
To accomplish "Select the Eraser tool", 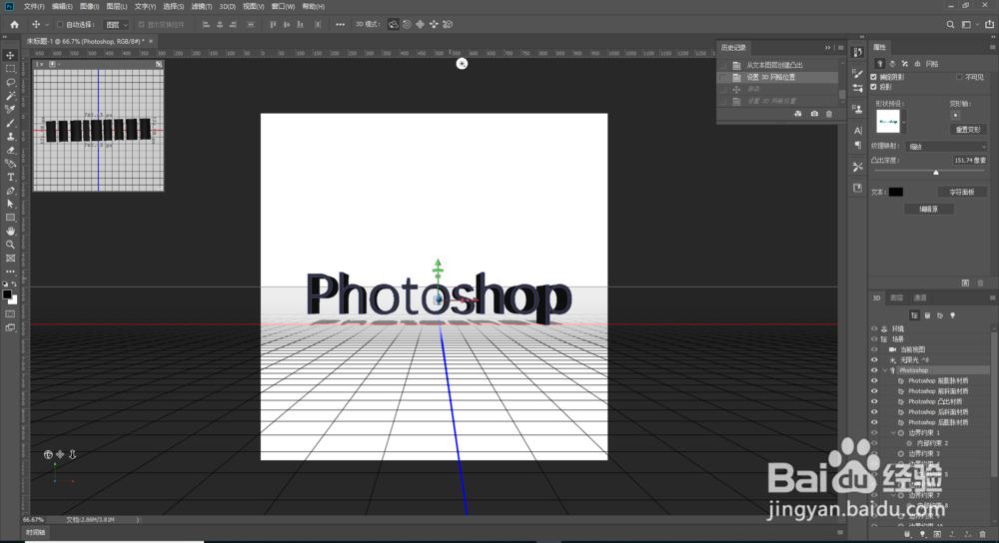I will [10, 151].
